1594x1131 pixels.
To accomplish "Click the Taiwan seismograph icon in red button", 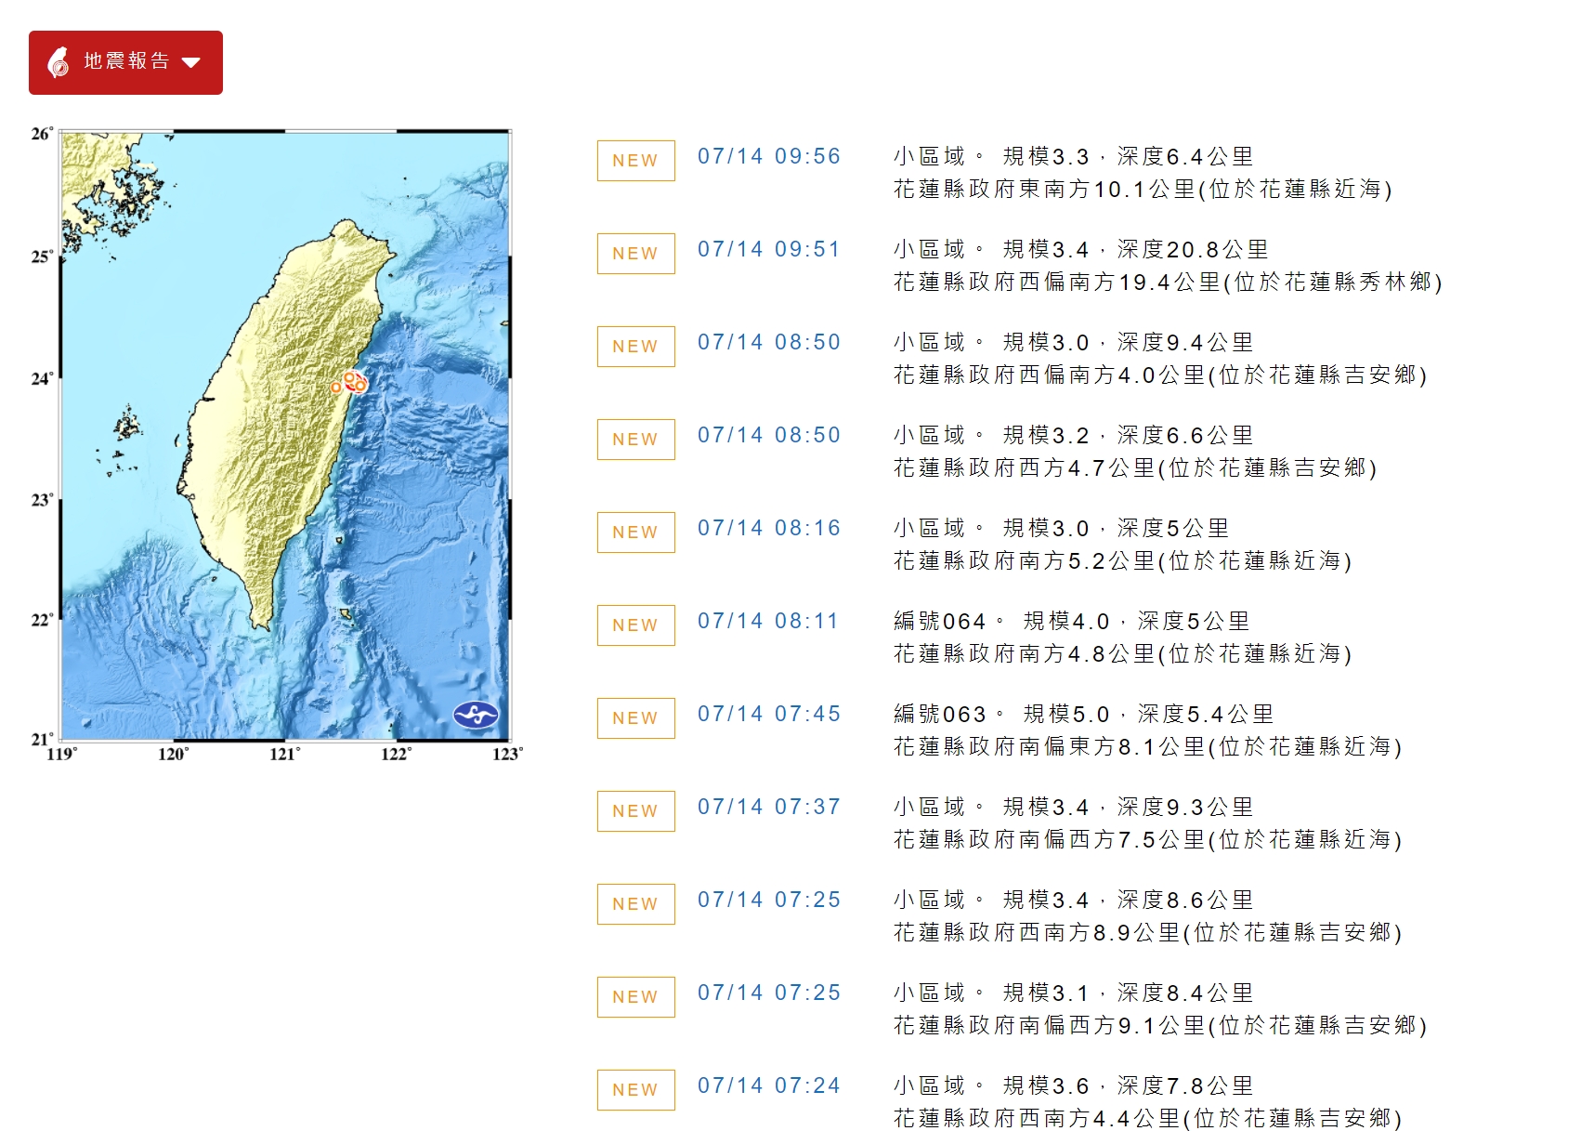I will pyautogui.click(x=59, y=62).
